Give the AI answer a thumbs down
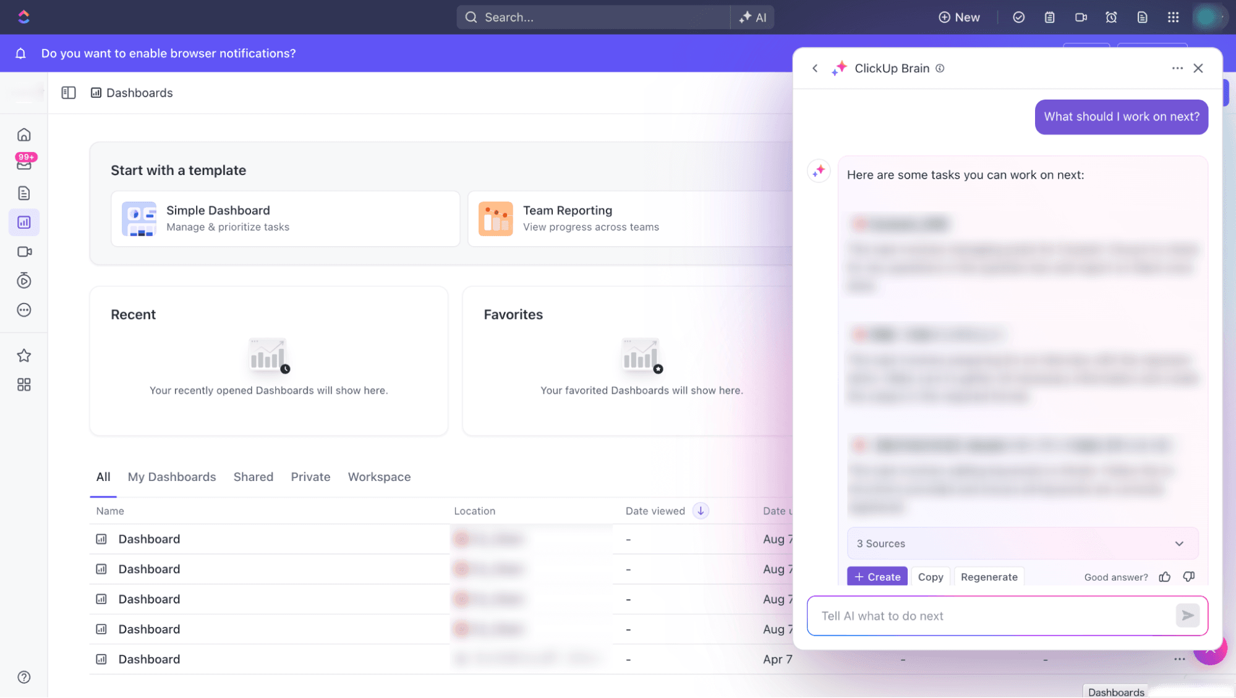Viewport: 1236px width, 698px height. tap(1188, 577)
